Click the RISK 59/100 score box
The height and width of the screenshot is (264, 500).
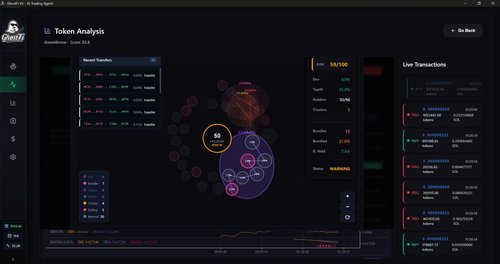coord(332,64)
